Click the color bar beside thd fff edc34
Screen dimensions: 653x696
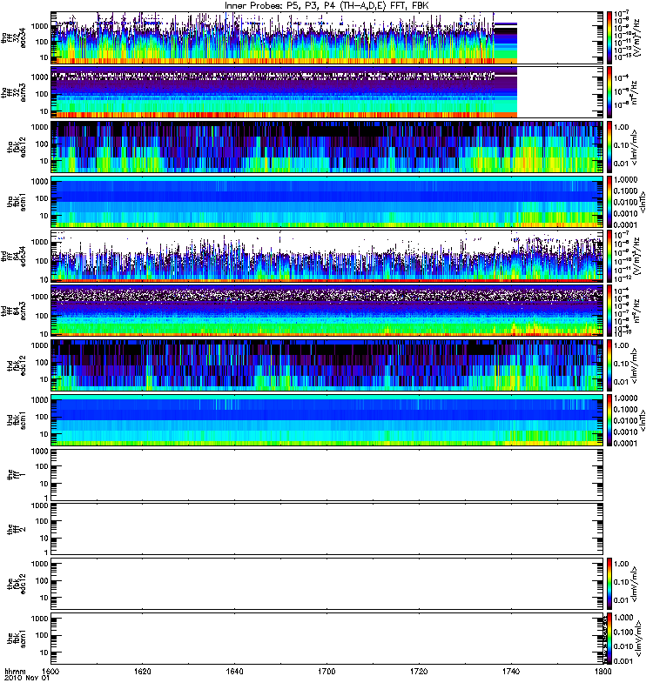pyautogui.click(x=609, y=256)
